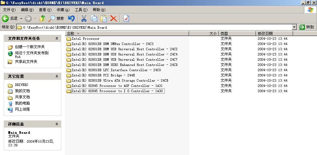Select Ultra ATA Storage Controller - 24CB folder
317x155 pixels.
click(120, 80)
